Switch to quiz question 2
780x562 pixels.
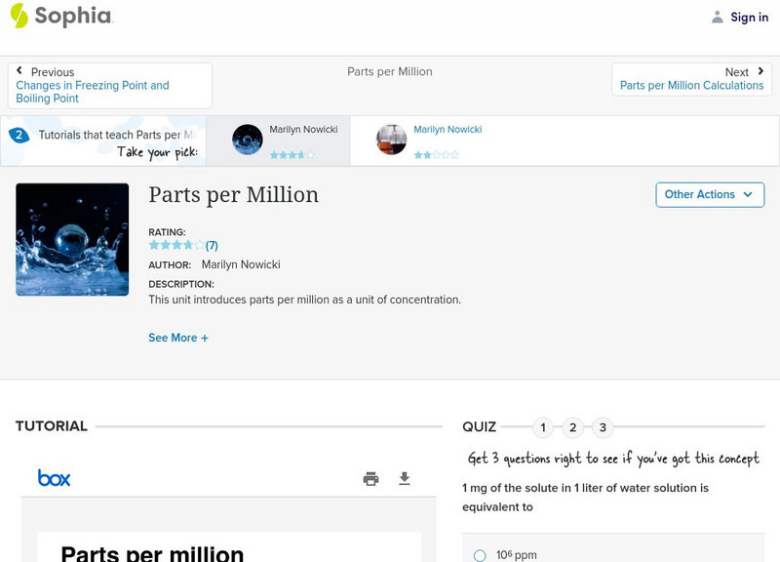[572, 426]
